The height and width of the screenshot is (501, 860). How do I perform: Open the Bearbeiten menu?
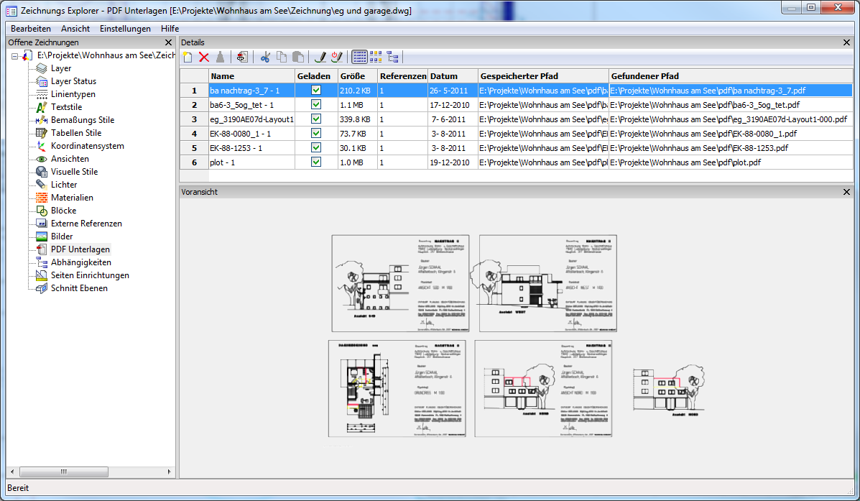(x=31, y=29)
